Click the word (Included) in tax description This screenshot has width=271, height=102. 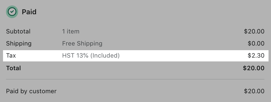[x=105, y=56]
